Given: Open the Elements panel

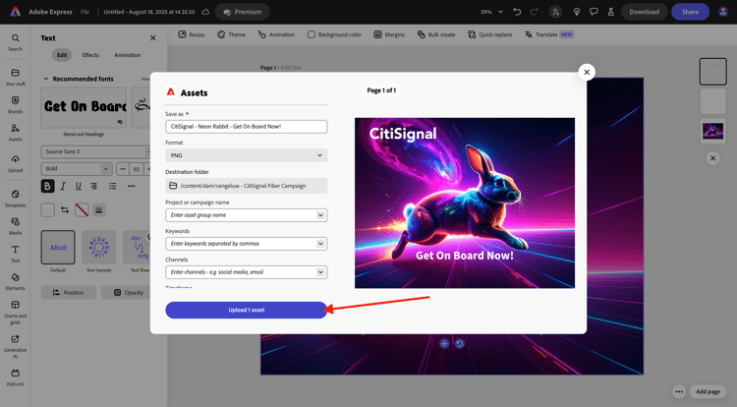Looking at the screenshot, I should [15, 281].
